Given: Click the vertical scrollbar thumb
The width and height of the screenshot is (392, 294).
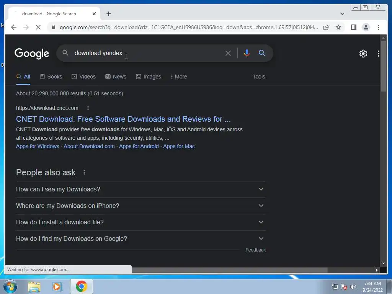Looking at the screenshot, I should pos(383,66).
